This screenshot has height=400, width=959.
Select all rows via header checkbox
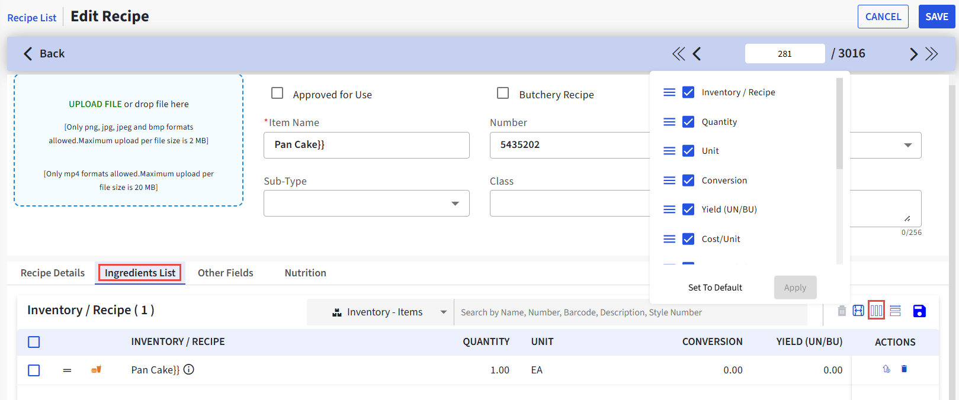point(34,342)
